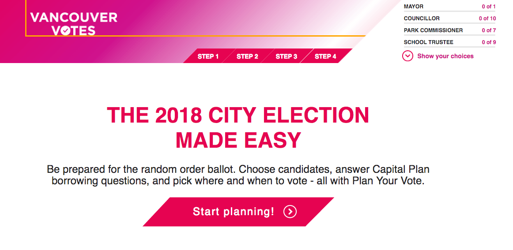This screenshot has height=250, width=513.
Task: Click the circled arrow icon in Start planning
Action: click(x=290, y=212)
